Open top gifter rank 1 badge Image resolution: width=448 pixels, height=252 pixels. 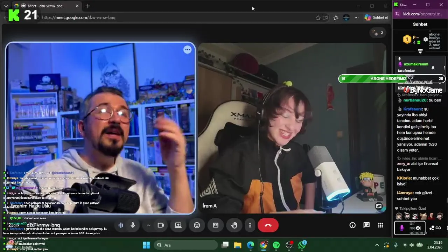(x=407, y=39)
